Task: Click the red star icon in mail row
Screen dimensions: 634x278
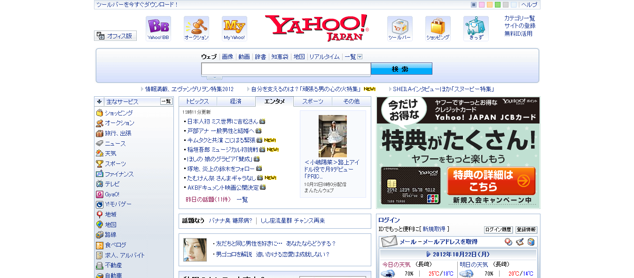Action: 509,242
